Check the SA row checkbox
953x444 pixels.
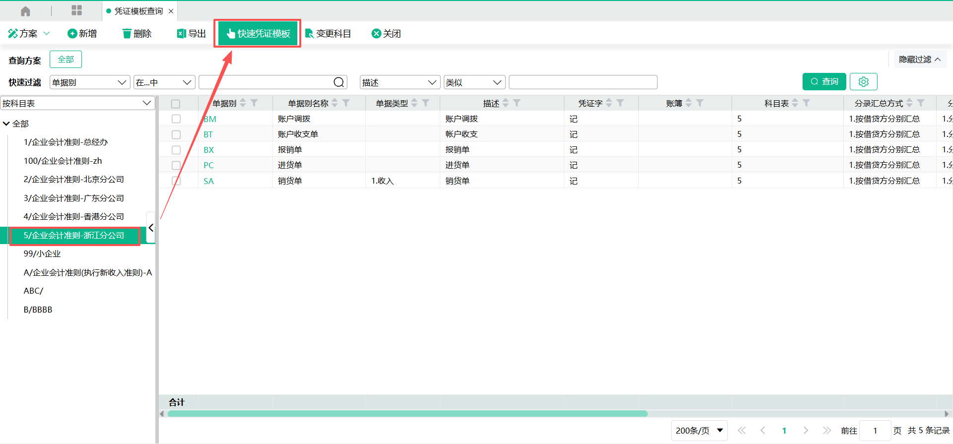pos(176,181)
